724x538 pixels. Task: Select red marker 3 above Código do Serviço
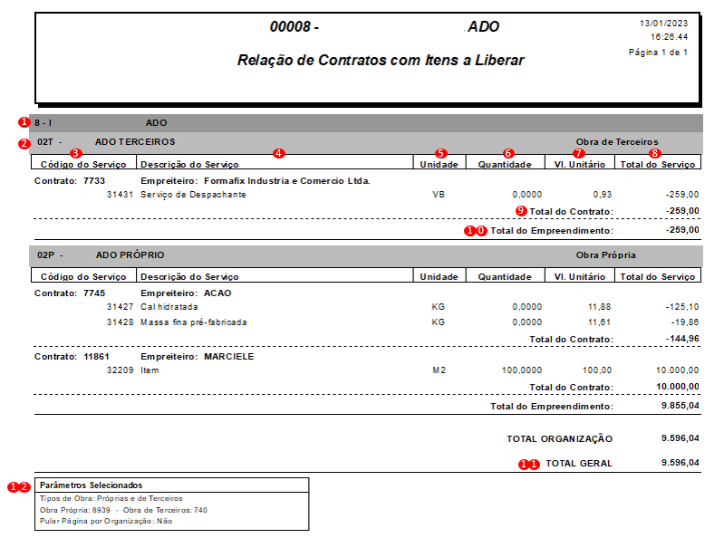76,153
